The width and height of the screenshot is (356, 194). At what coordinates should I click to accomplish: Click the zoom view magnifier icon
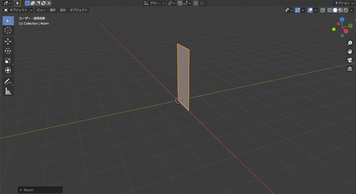(x=350, y=43)
